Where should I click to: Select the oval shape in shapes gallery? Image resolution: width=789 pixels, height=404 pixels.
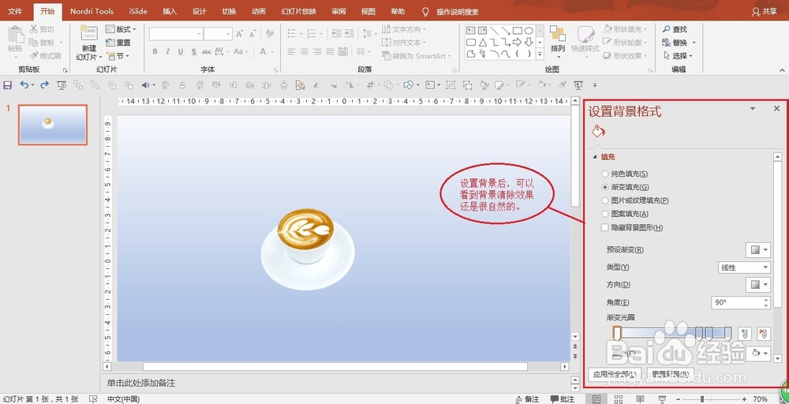pos(529,31)
